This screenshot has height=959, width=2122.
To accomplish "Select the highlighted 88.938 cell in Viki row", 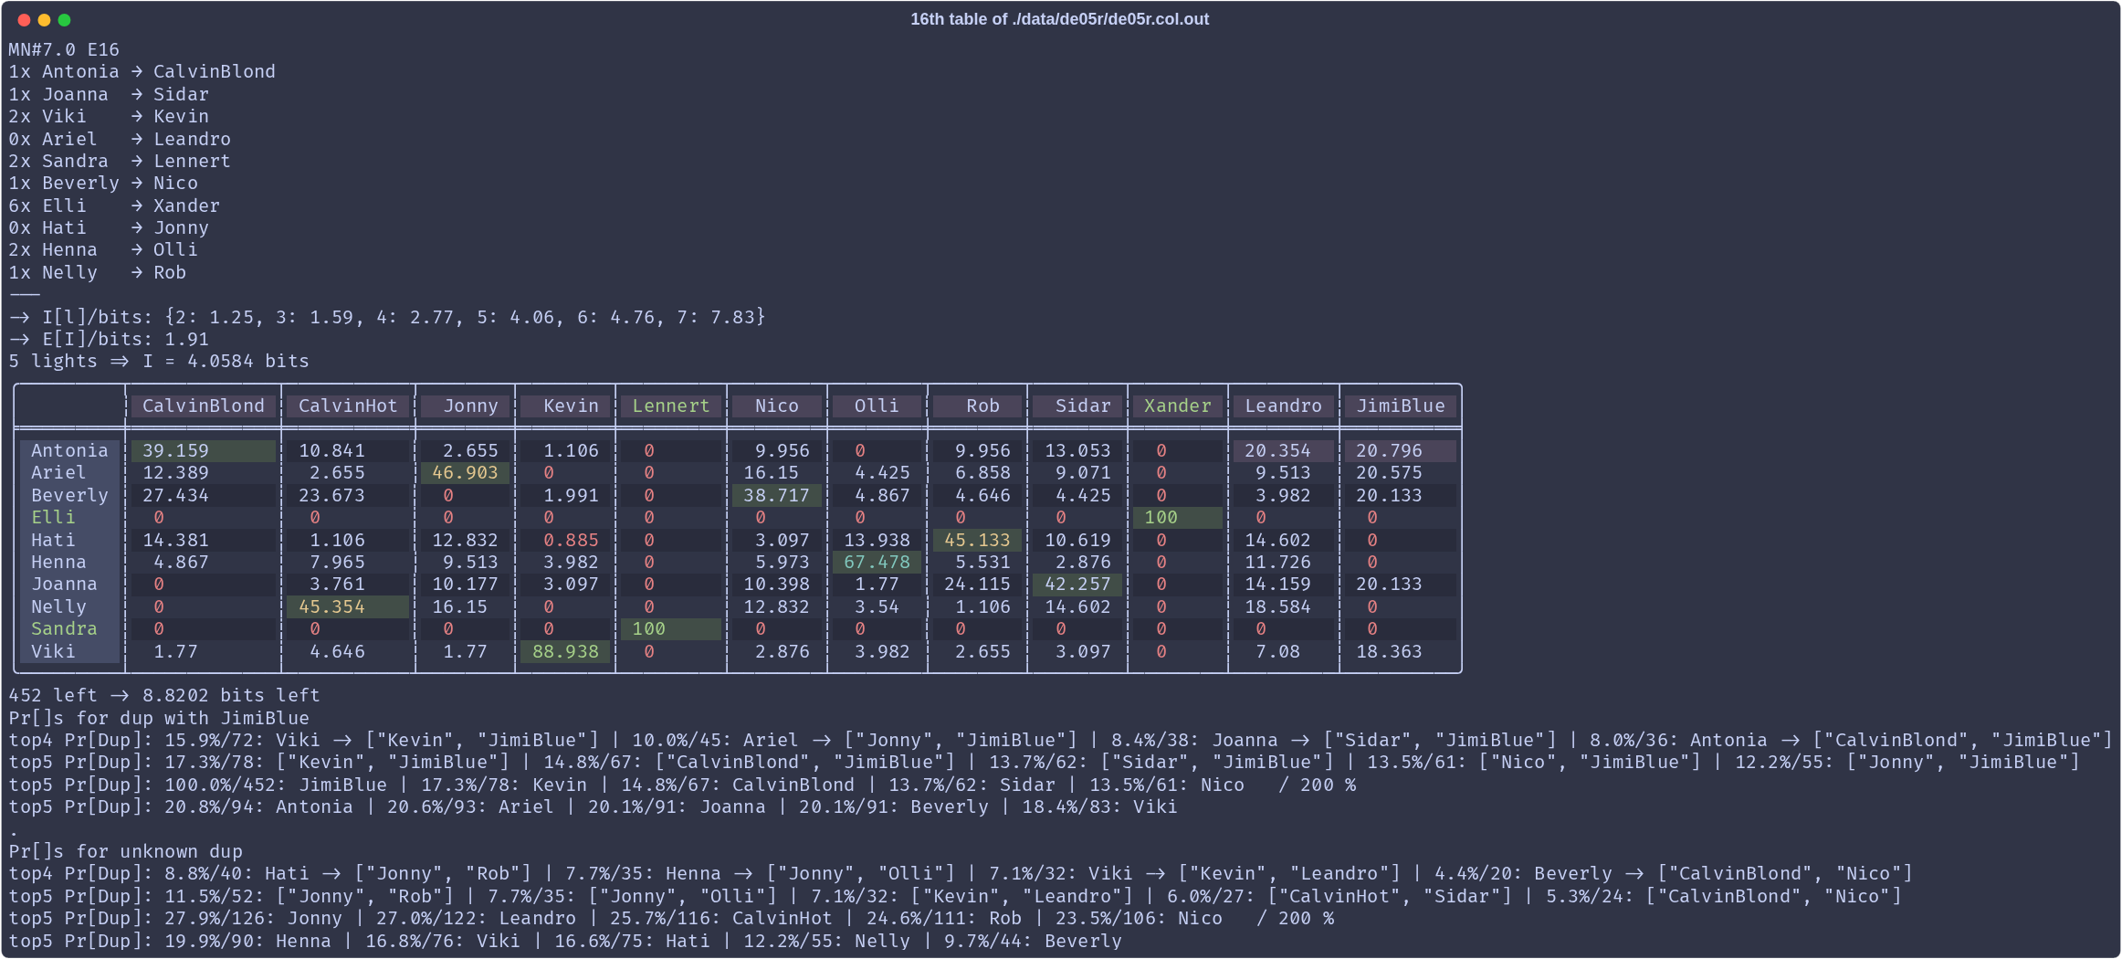I will click(x=565, y=652).
